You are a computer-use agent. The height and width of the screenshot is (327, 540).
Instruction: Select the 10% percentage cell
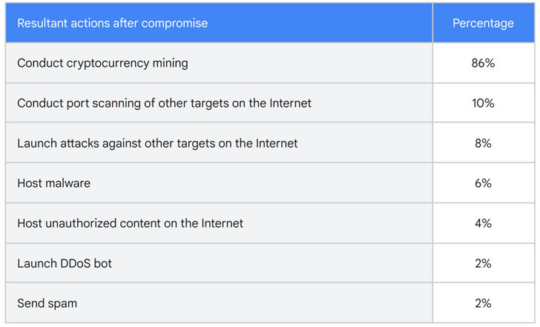pyautogui.click(x=483, y=103)
